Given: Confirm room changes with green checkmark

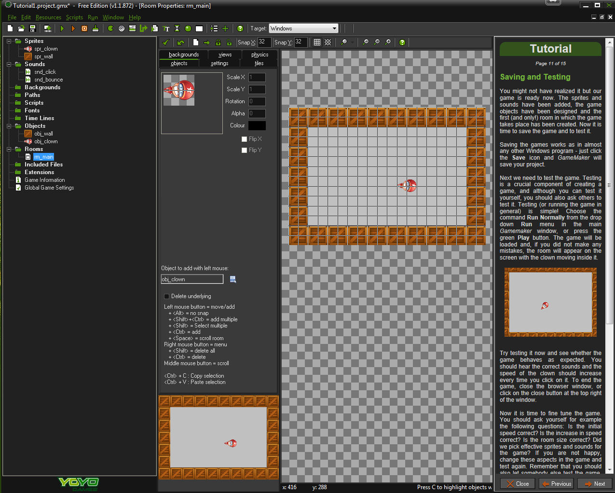Looking at the screenshot, I should (166, 42).
